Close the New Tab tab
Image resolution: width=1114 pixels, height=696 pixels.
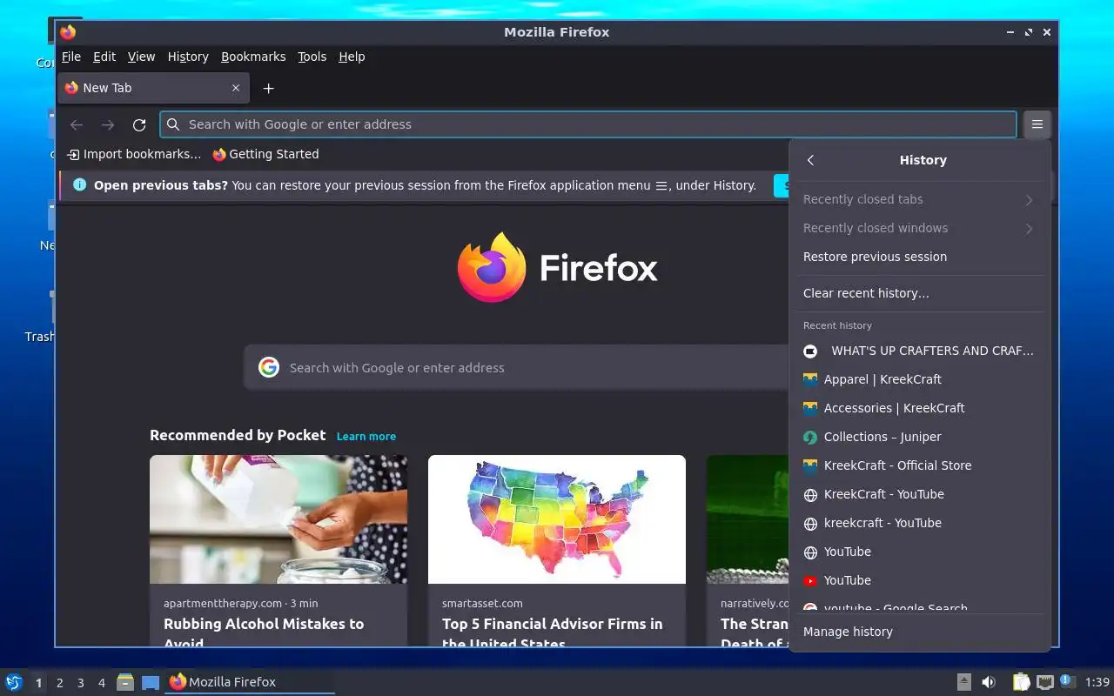click(x=235, y=88)
